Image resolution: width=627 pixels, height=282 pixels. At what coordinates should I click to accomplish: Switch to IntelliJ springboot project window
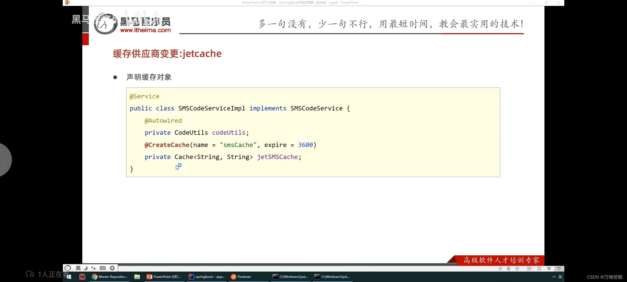click(x=207, y=277)
